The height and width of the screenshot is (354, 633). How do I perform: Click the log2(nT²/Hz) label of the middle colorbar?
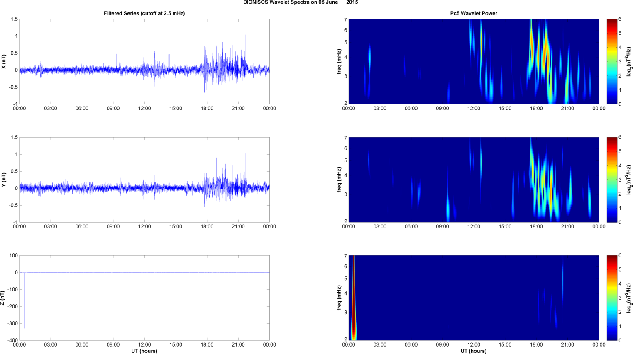(629, 180)
